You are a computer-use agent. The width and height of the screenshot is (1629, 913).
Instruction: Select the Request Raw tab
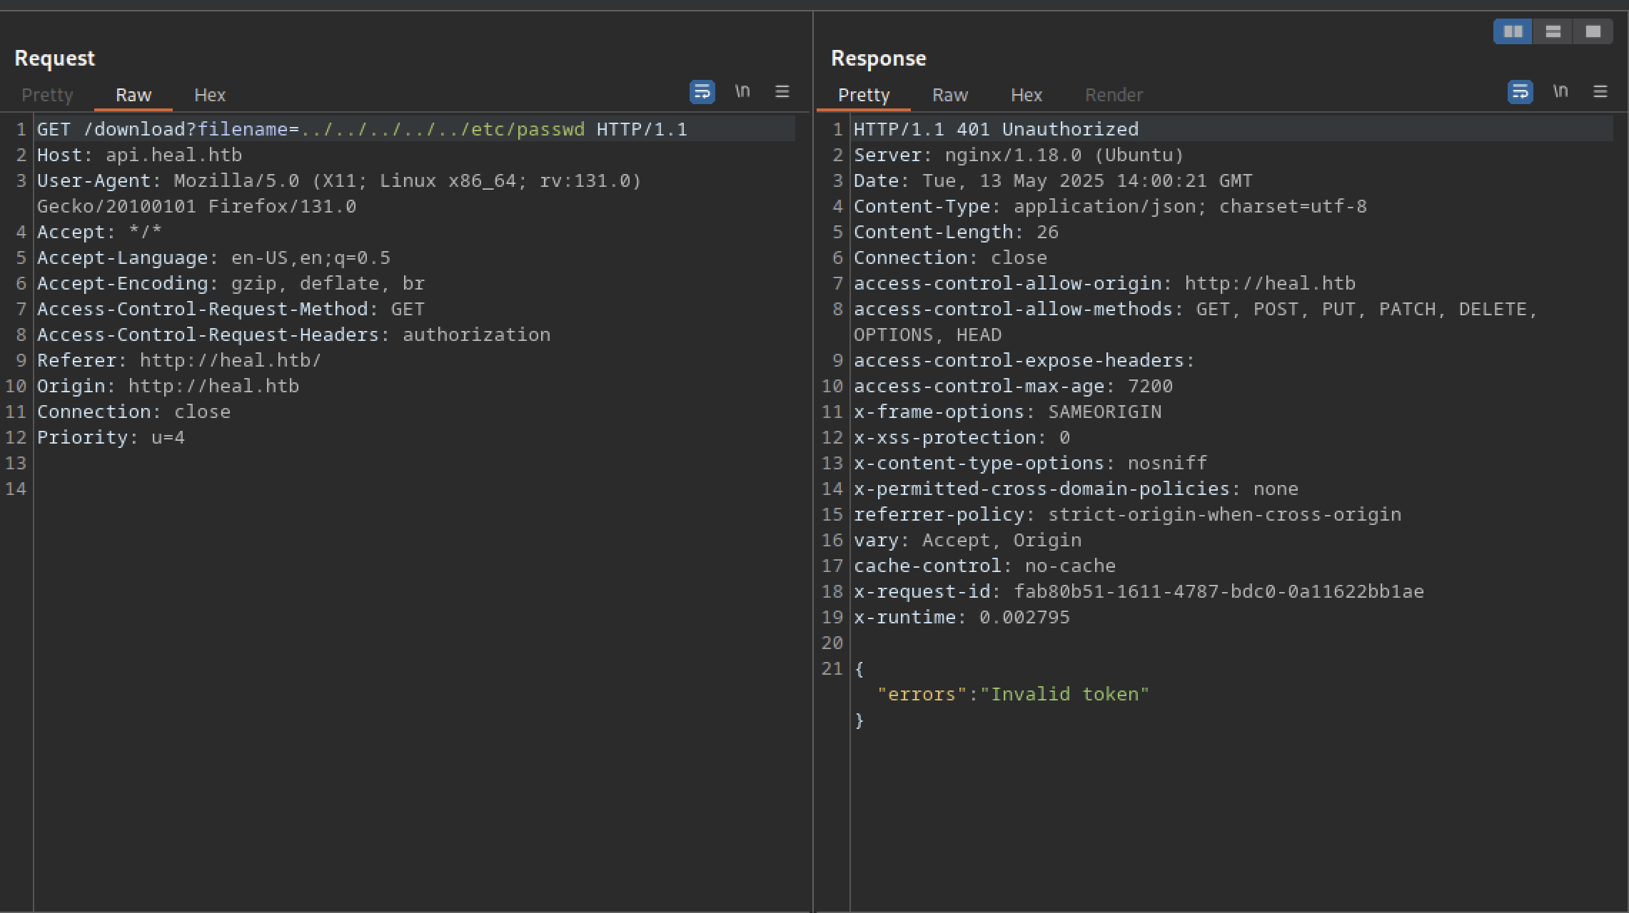(x=133, y=95)
